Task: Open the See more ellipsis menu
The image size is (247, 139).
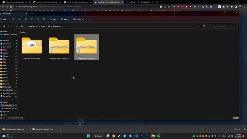Action: pyautogui.click(x=89, y=19)
